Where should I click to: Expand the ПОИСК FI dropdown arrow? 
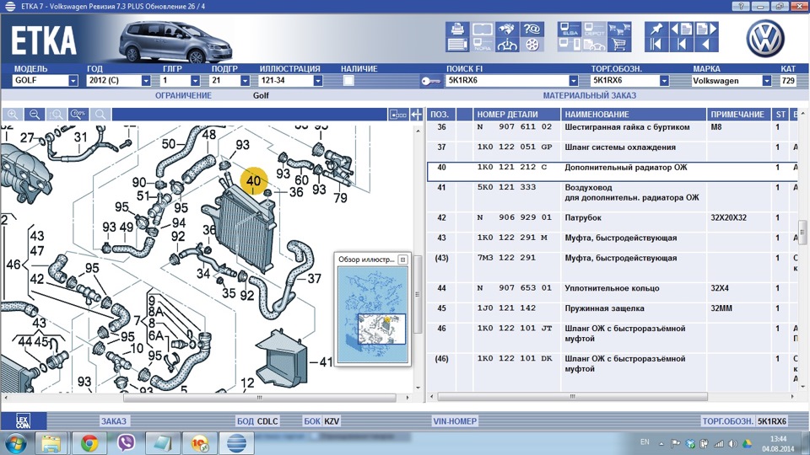click(x=574, y=81)
